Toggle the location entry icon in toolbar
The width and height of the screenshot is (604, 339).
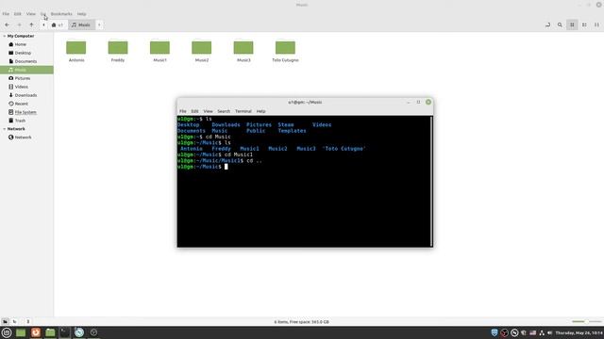547,25
